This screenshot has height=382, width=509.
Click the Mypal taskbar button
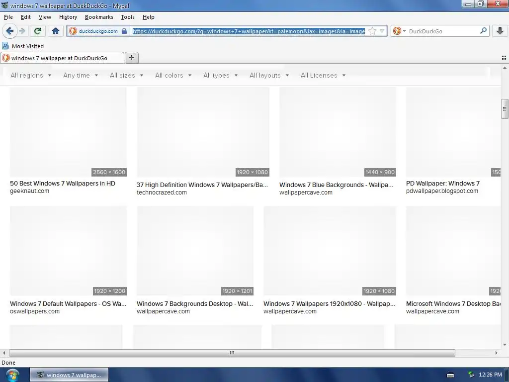click(69, 375)
